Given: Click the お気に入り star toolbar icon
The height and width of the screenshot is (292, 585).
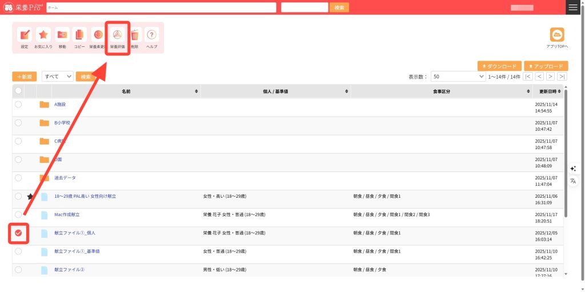Looking at the screenshot, I should click(x=43, y=37).
